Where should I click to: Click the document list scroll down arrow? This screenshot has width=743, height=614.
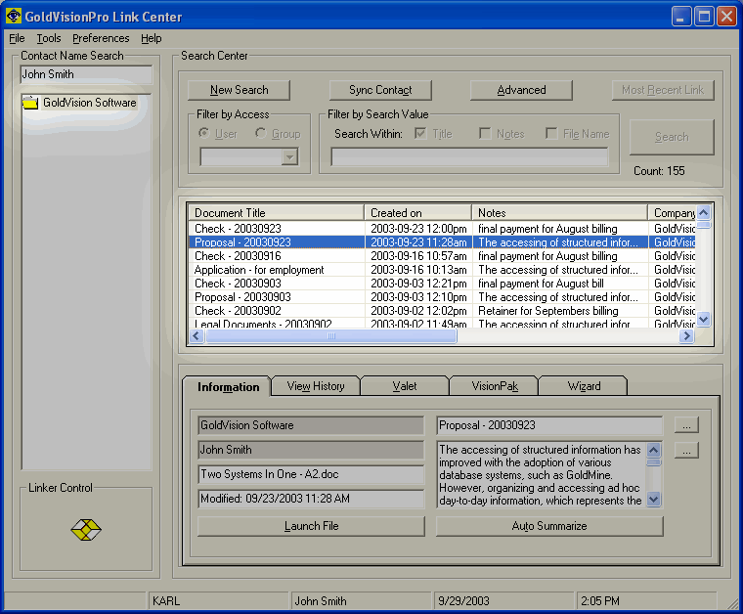[x=703, y=320]
